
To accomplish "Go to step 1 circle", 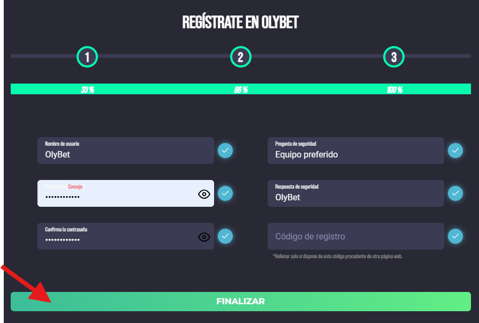I will (87, 57).
